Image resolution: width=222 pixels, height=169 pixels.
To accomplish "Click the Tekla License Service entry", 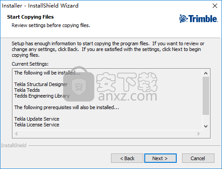I will (37, 125).
